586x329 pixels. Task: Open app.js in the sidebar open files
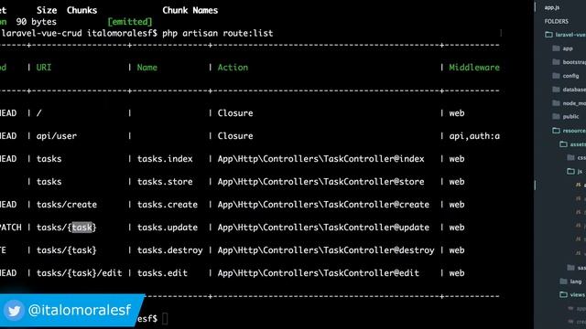click(x=551, y=7)
